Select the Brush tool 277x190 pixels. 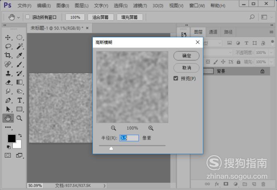point(19,64)
